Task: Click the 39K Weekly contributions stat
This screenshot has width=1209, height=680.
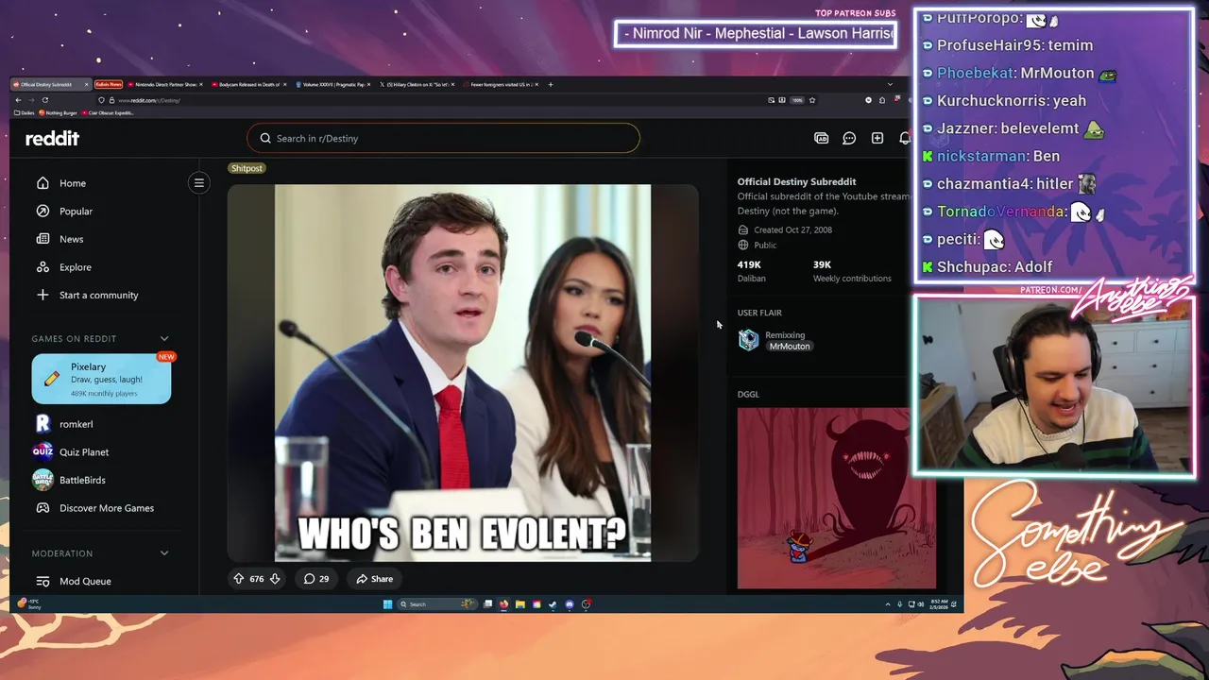Action: tap(852, 271)
